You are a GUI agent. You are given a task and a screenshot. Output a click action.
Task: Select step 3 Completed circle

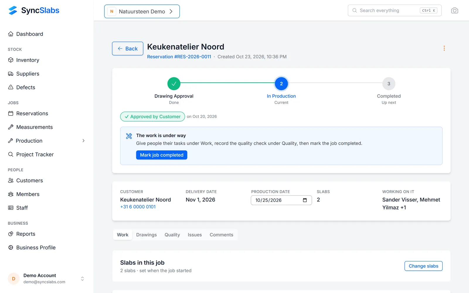[389, 84]
